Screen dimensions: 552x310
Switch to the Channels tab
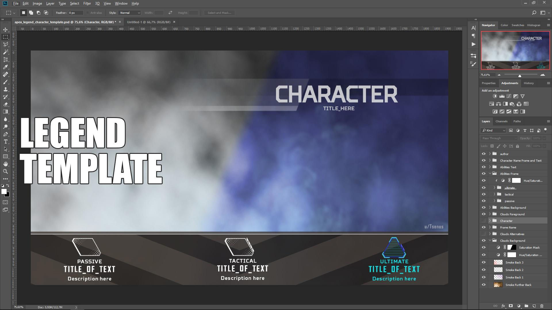click(501, 121)
